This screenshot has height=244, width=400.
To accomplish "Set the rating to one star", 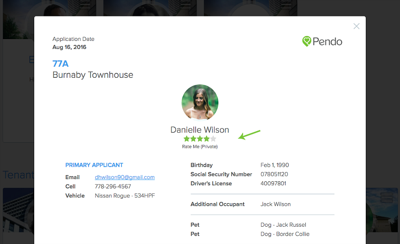I will (x=187, y=139).
